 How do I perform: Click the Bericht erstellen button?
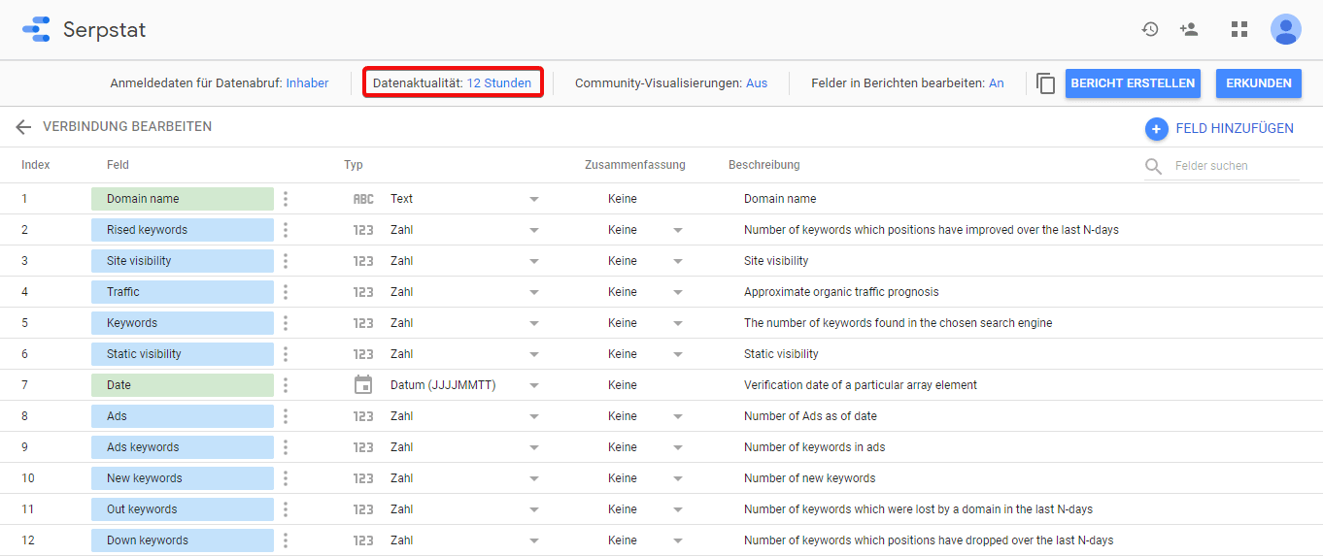pos(1133,83)
